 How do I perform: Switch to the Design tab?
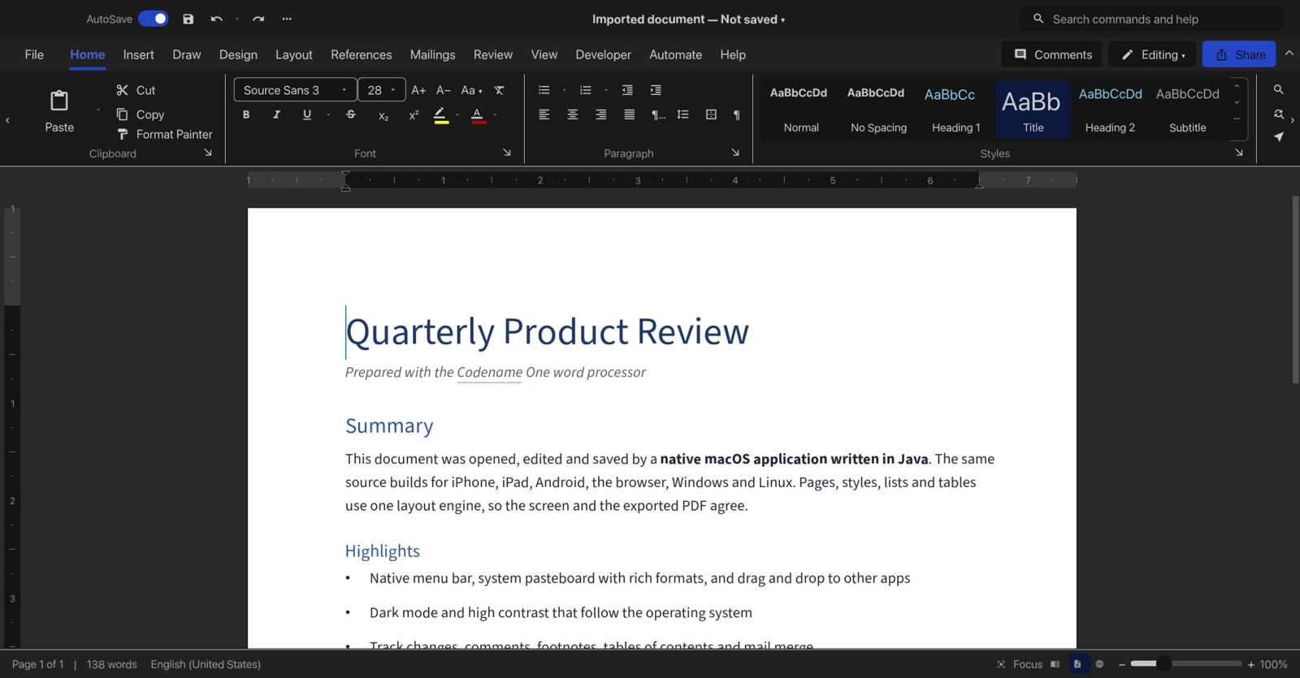pyautogui.click(x=238, y=54)
